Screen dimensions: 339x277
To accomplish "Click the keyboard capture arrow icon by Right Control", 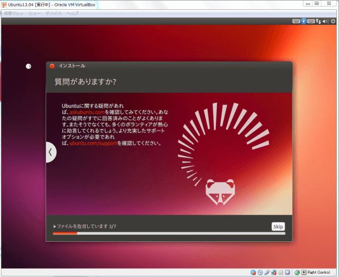I will pyautogui.click(x=304, y=272).
